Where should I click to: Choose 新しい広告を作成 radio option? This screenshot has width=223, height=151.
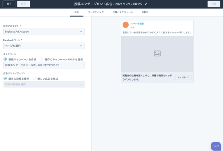point(34,79)
